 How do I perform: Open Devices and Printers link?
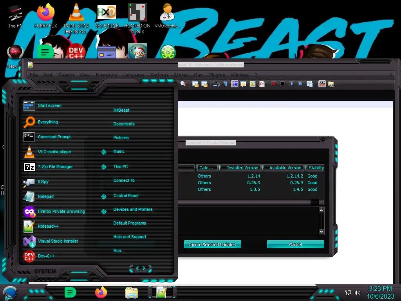pos(133,209)
